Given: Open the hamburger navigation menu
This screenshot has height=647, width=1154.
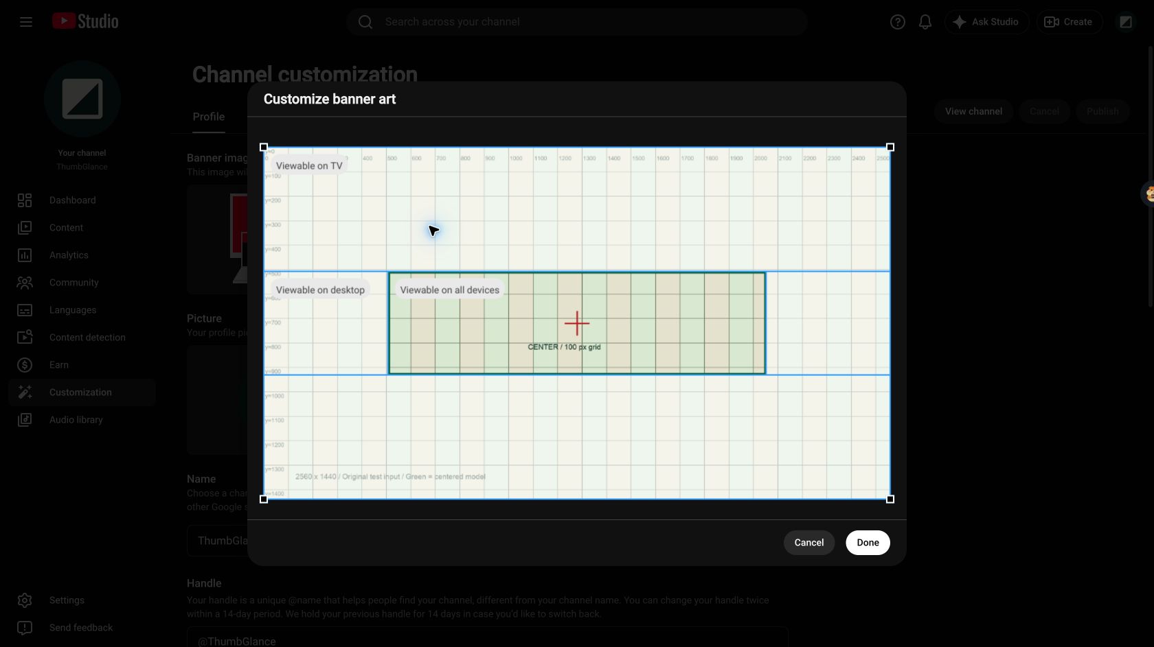Looking at the screenshot, I should 26,22.
